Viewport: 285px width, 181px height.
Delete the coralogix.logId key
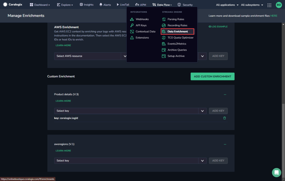[225, 118]
